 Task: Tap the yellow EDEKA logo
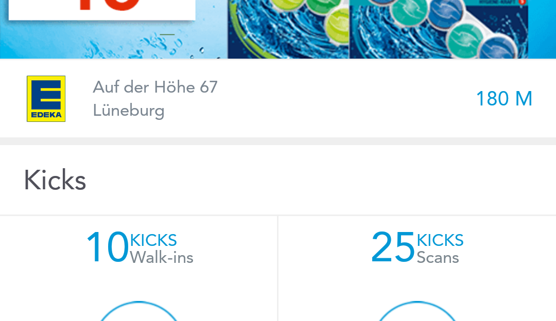click(x=46, y=98)
